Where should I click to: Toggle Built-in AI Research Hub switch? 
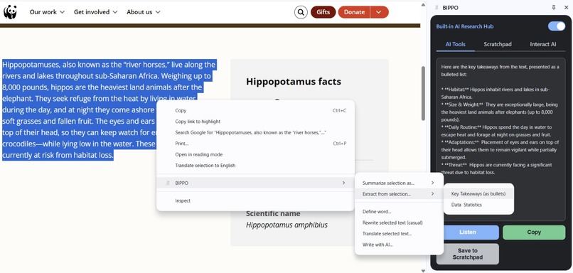pos(557,26)
